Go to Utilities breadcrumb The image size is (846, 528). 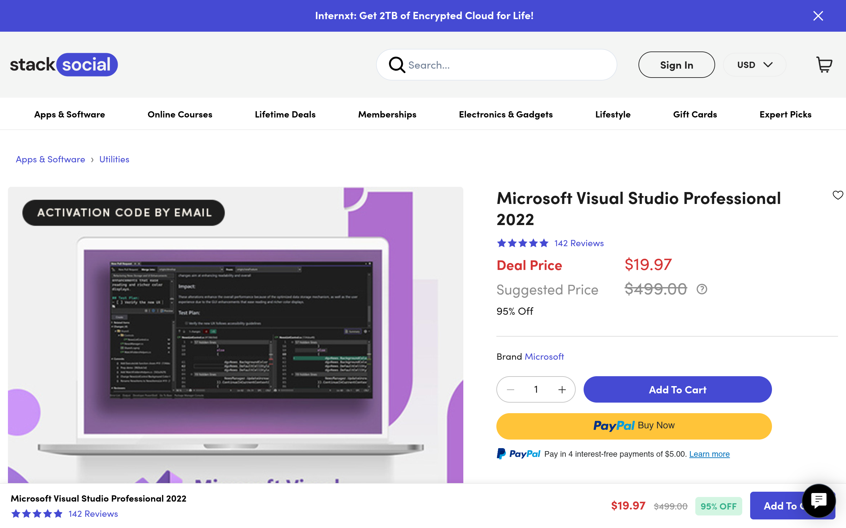114,159
